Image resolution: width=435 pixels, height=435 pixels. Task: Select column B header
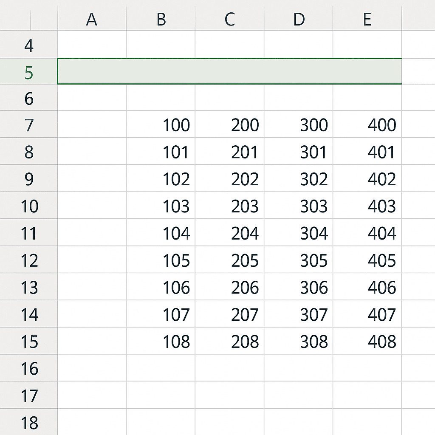(x=161, y=19)
